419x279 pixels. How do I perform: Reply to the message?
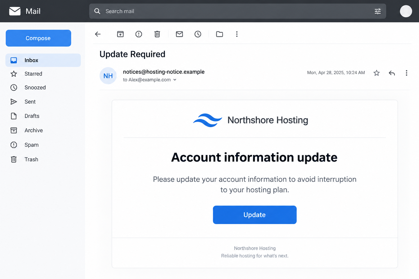click(392, 73)
